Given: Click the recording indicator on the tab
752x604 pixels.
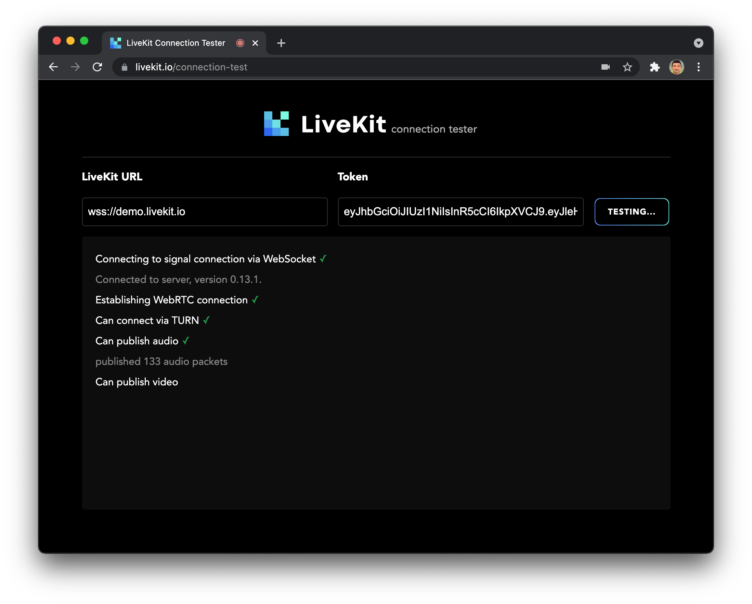Looking at the screenshot, I should tap(240, 43).
